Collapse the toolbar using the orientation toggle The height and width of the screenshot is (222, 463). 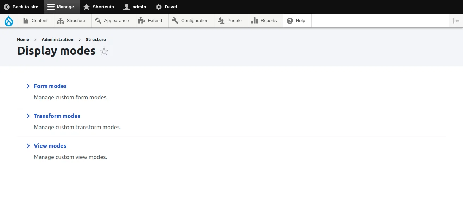click(456, 20)
